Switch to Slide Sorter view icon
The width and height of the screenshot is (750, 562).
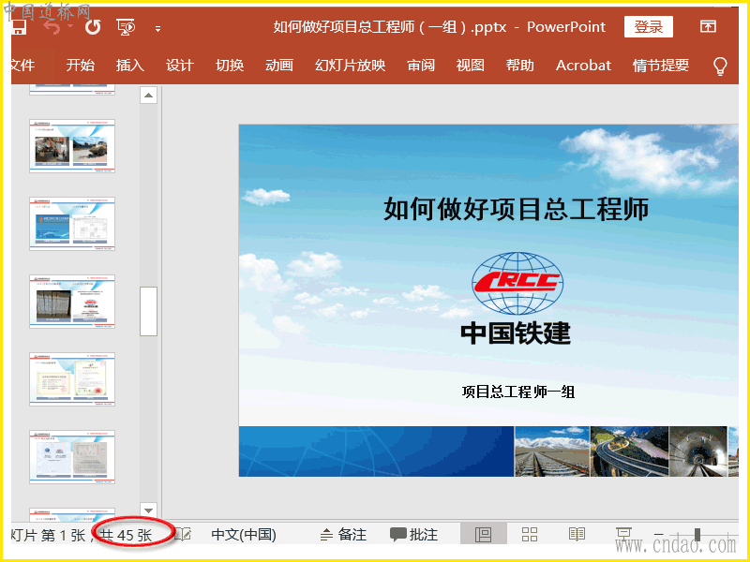[x=530, y=534]
